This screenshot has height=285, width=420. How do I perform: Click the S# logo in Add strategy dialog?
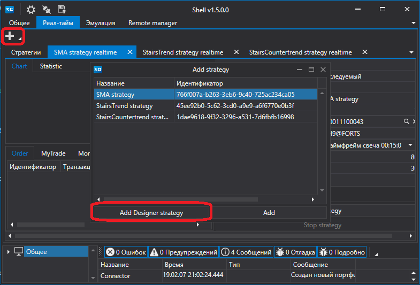tap(98, 70)
